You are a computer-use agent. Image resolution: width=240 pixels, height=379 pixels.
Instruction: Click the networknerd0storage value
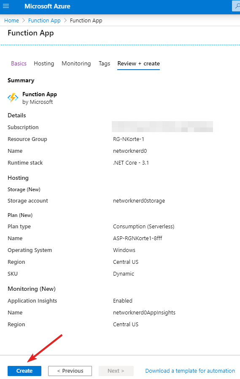(x=139, y=200)
